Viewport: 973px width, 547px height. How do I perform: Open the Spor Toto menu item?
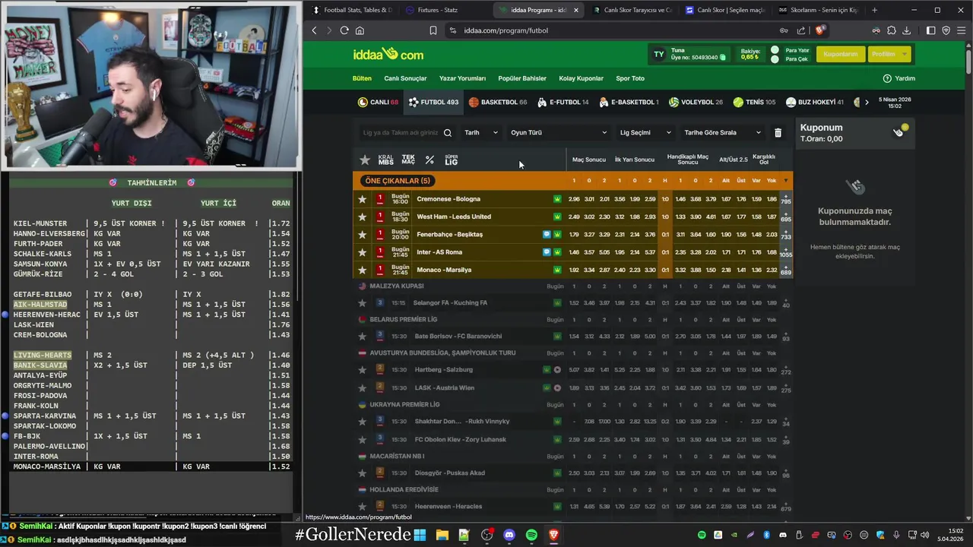pyautogui.click(x=630, y=78)
